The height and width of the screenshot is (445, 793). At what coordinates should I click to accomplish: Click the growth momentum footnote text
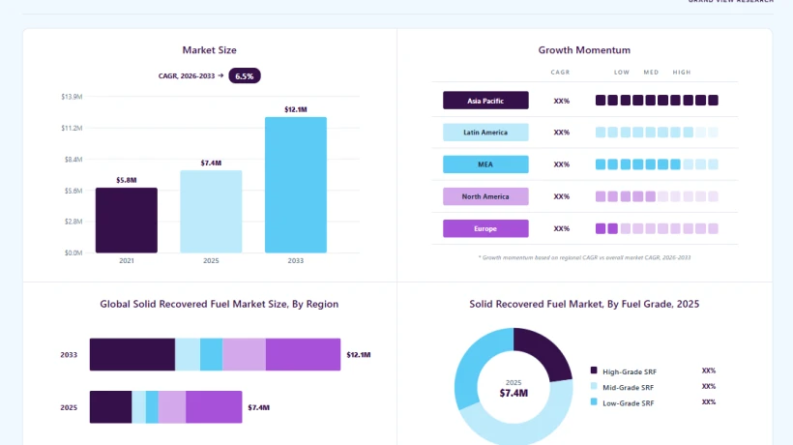(x=584, y=257)
